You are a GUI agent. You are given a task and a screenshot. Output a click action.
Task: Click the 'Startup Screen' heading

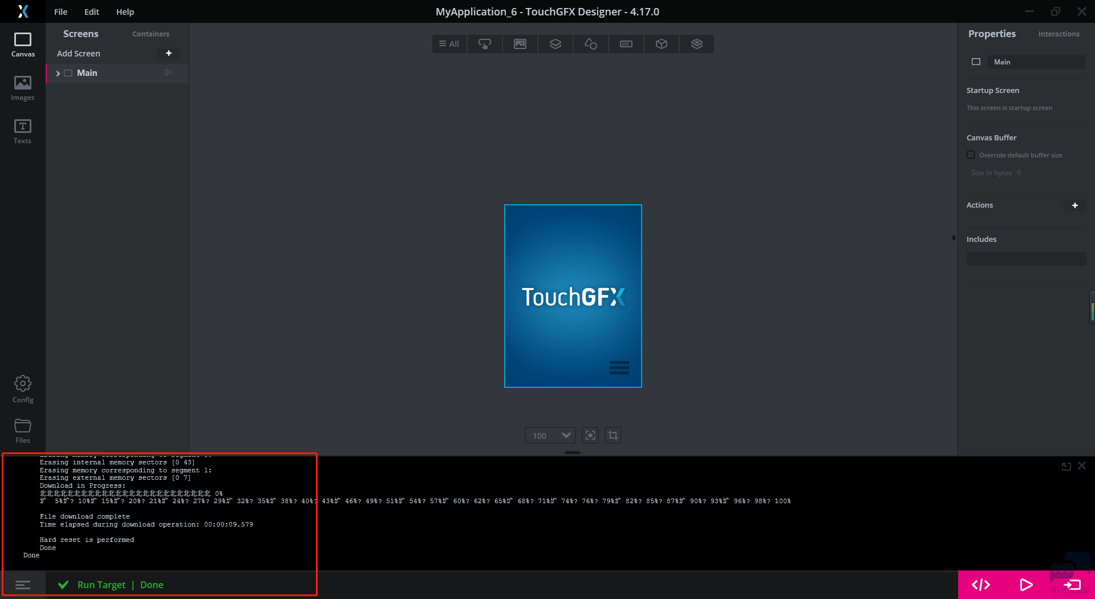coord(992,90)
